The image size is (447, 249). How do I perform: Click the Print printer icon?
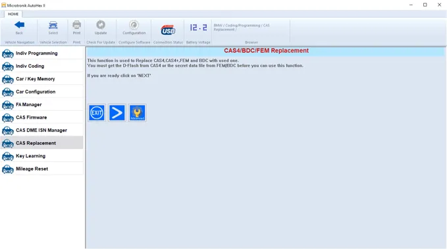click(x=76, y=25)
